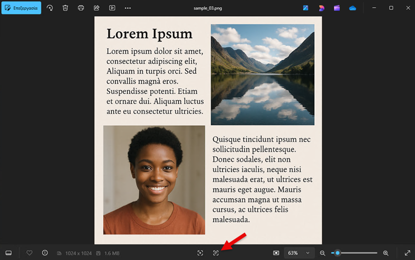
Task: Zoom in using the magnifier plus icon
Action: [386, 253]
